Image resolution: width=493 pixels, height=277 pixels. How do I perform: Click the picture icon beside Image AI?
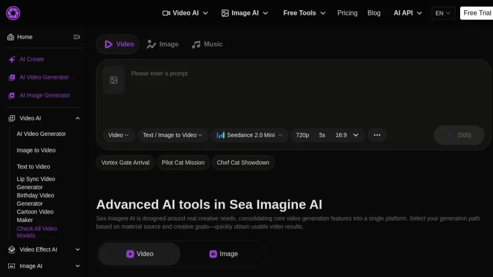225,13
